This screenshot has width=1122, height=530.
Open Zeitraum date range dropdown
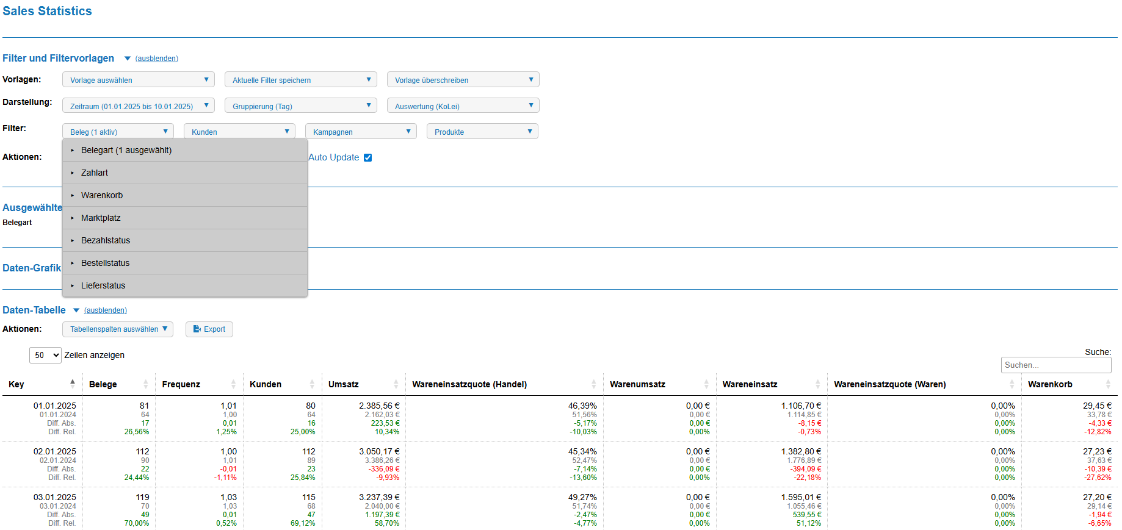tap(138, 106)
